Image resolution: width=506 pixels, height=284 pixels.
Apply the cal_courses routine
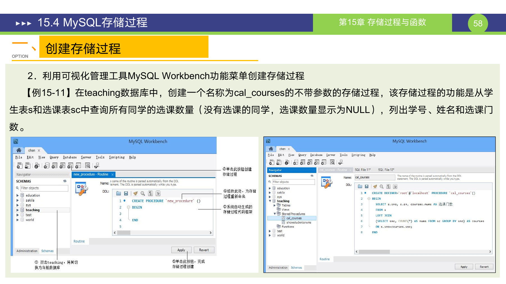coord(464,267)
